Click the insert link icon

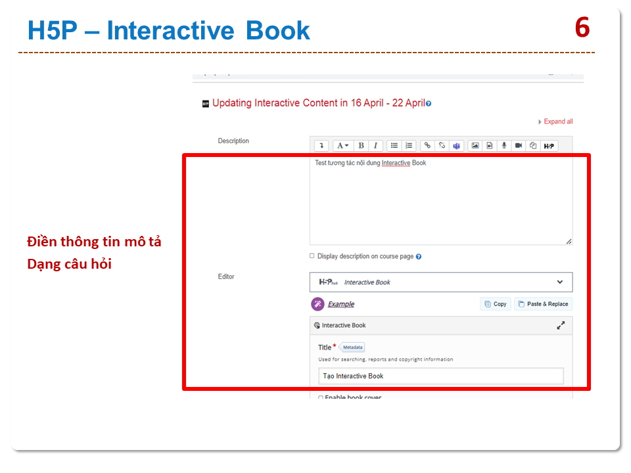coord(428,146)
